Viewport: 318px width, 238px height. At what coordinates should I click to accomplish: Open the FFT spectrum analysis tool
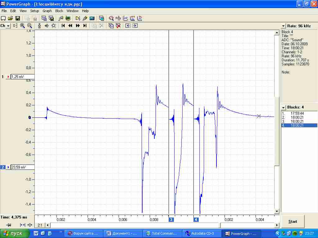point(133,18)
